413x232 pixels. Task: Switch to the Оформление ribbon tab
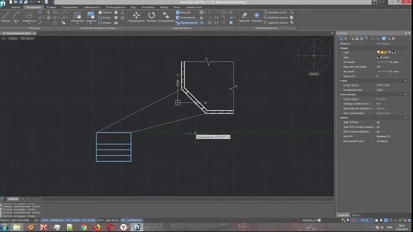pos(70,7)
